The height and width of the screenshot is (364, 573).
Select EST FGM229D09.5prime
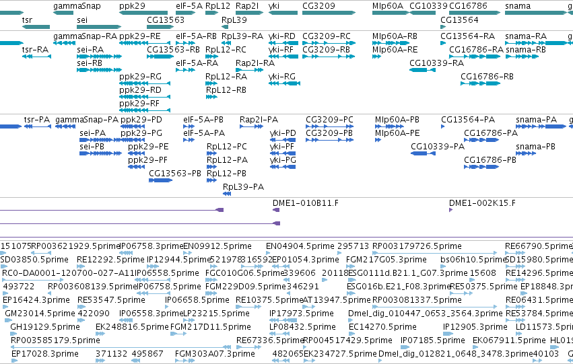246,287
